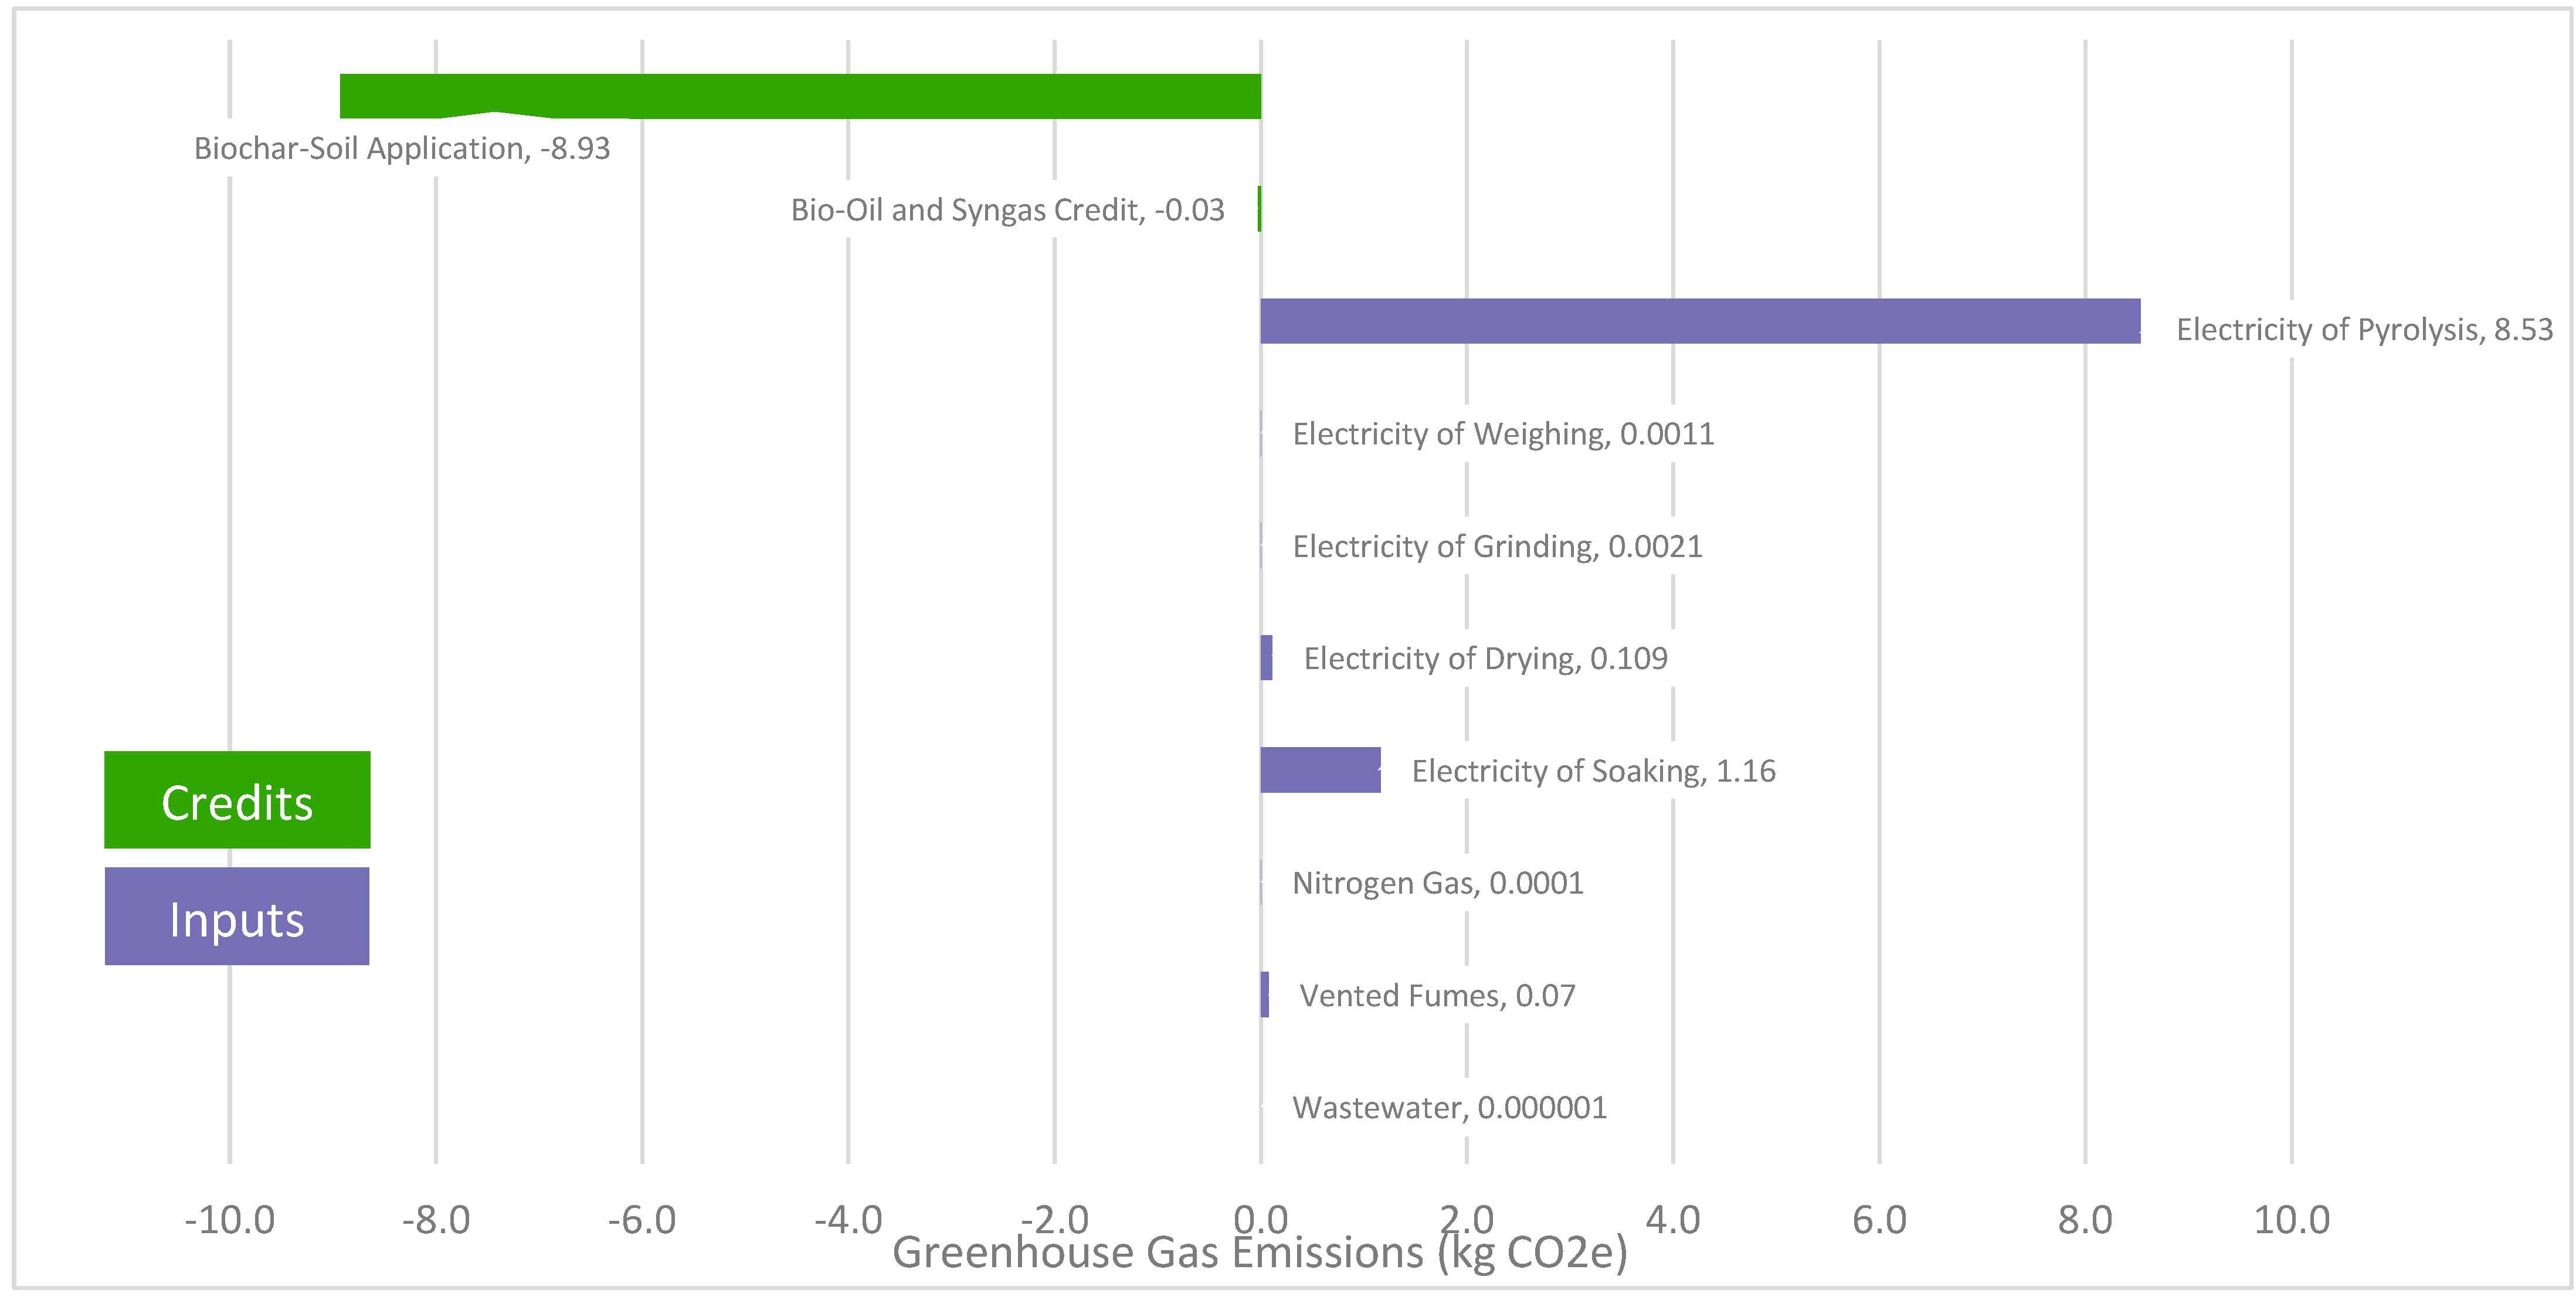Image resolution: width=2576 pixels, height=1310 pixels.
Task: Click the Vented Fumes bar
Action: (x=1265, y=995)
